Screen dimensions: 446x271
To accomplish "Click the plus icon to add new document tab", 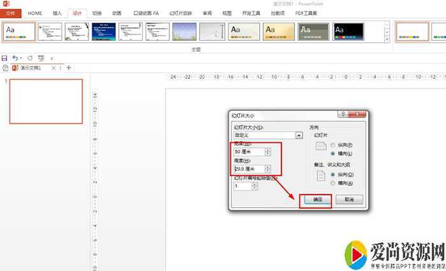I will [x=68, y=68].
